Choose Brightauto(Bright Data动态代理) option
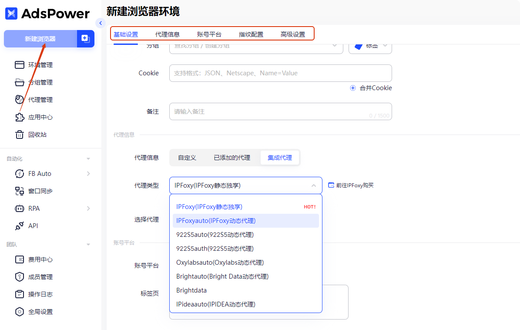Screen dimensions: 520x330 pyautogui.click(x=246, y=276)
